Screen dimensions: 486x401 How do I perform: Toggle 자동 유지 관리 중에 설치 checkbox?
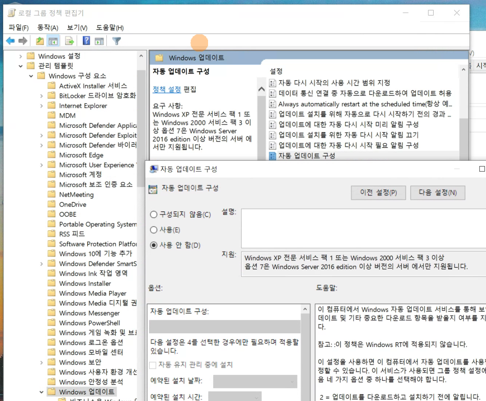152,365
